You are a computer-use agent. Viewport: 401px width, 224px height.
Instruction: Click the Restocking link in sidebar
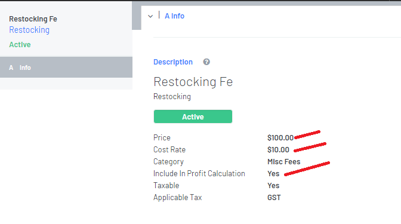29,30
